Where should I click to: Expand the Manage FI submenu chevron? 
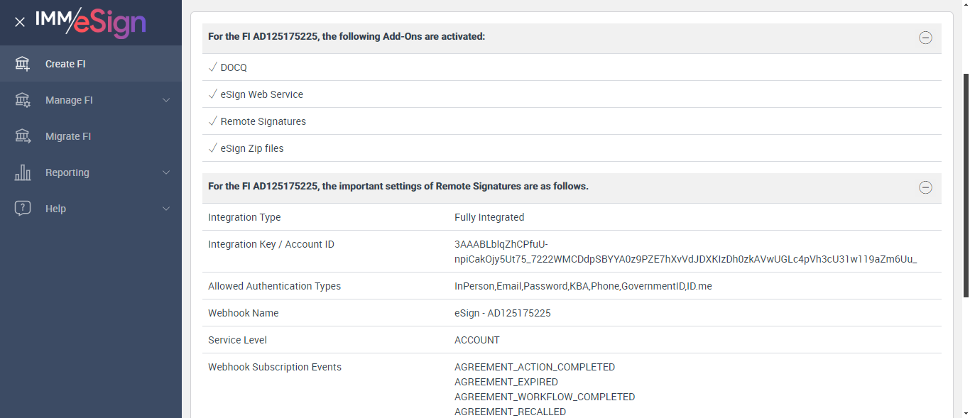[166, 100]
